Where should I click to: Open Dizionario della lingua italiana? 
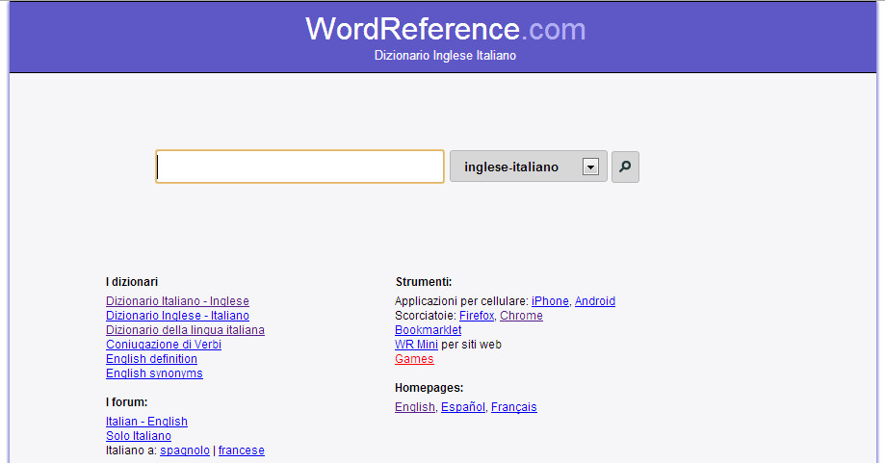(185, 330)
